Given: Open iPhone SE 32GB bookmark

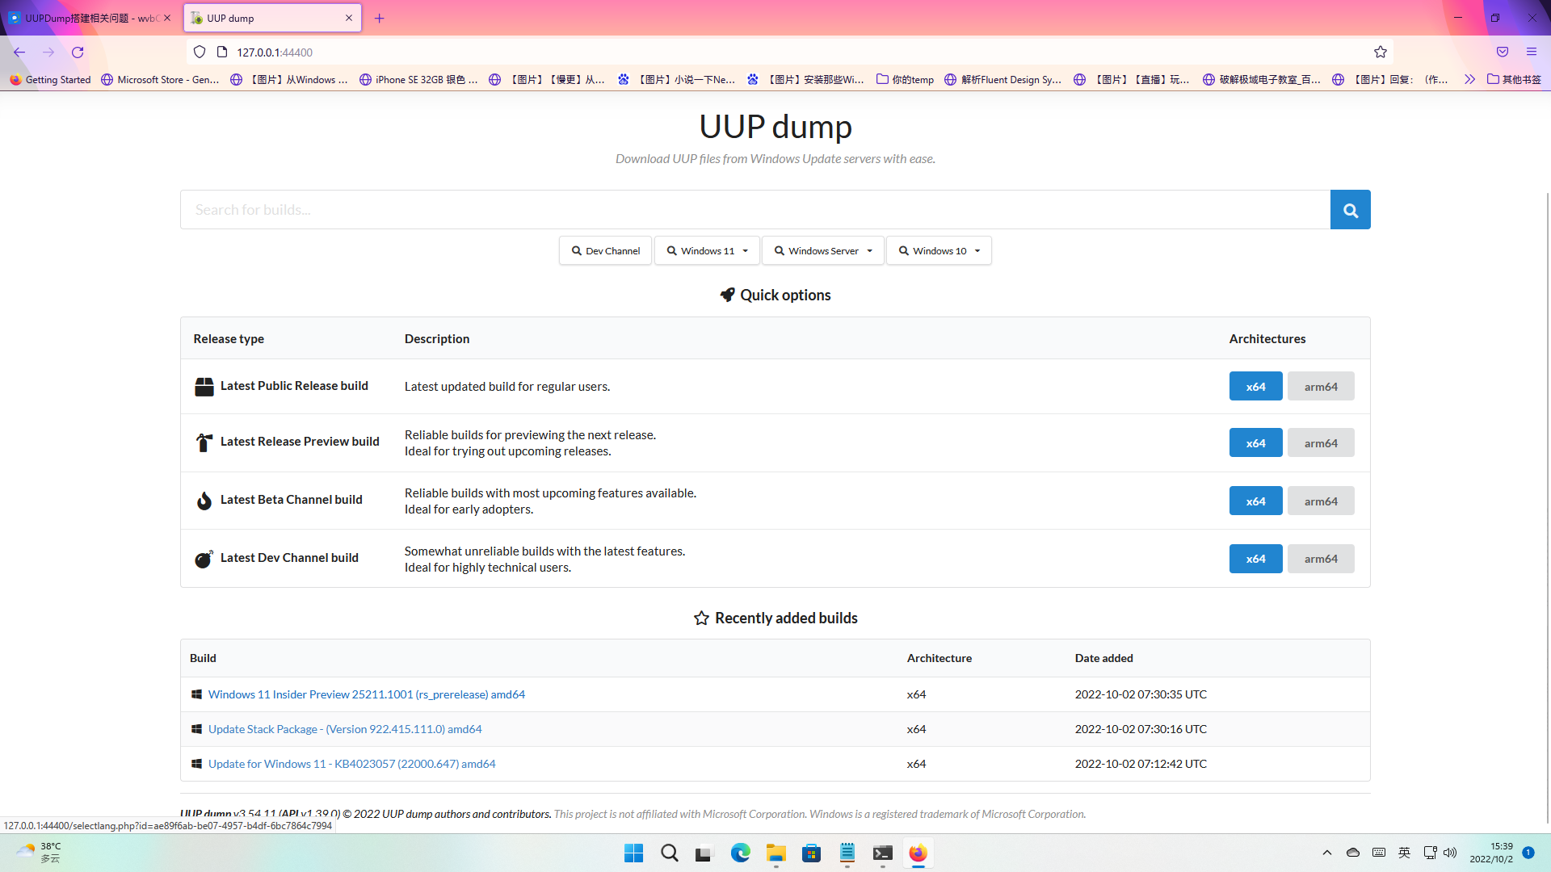Looking at the screenshot, I should click(418, 79).
